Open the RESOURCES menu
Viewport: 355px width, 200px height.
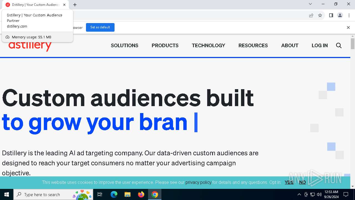click(253, 46)
